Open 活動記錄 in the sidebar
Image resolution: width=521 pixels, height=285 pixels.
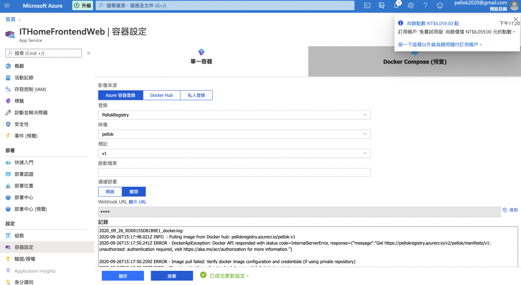point(23,78)
